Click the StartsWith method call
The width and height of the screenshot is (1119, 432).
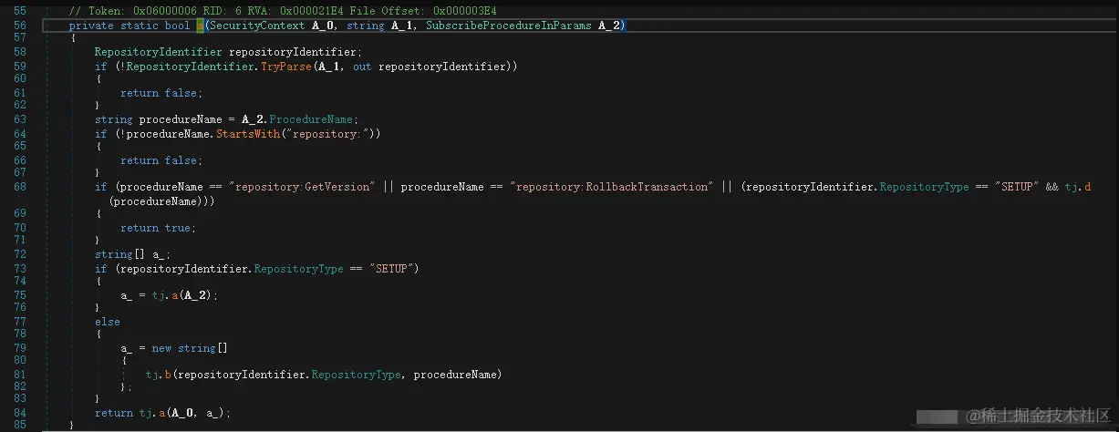pos(246,133)
